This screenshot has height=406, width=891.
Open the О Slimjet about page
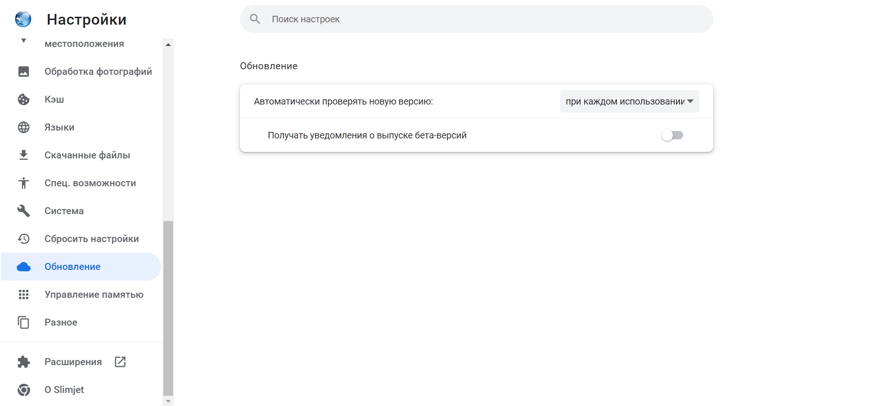click(x=64, y=390)
